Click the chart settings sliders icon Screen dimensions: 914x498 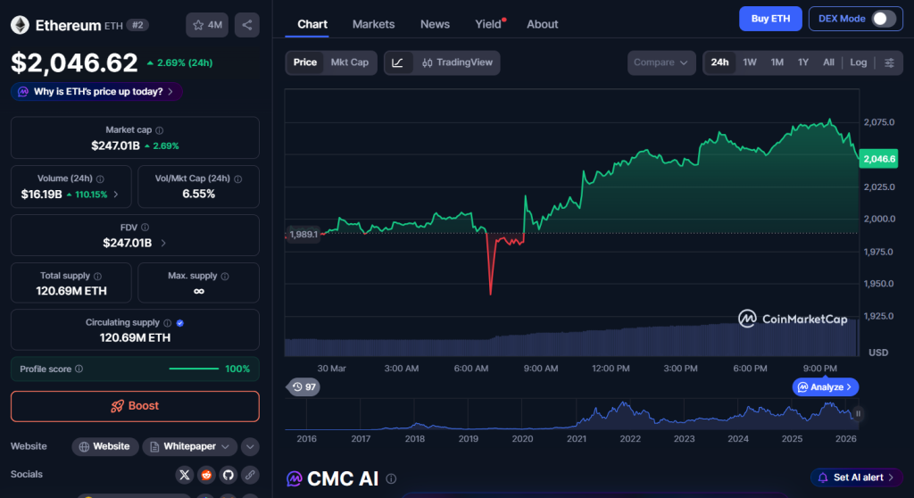coord(888,62)
